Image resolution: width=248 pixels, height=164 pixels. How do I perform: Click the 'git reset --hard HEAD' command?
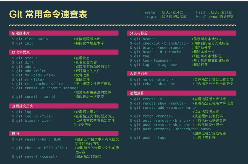coord(36,139)
